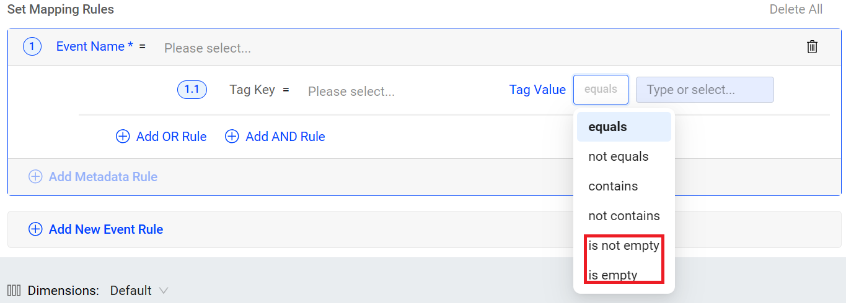The height and width of the screenshot is (303, 846).
Task: Choose 'not equals' from operator list
Action: (x=619, y=156)
